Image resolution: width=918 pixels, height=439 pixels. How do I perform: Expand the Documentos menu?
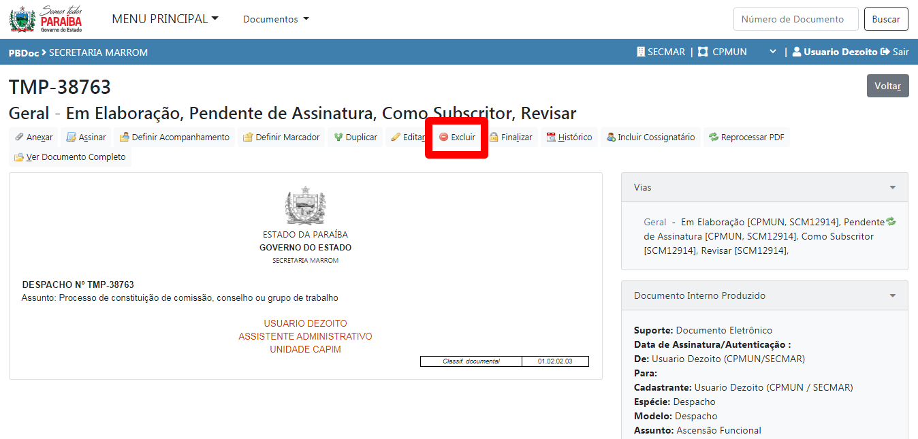(276, 19)
